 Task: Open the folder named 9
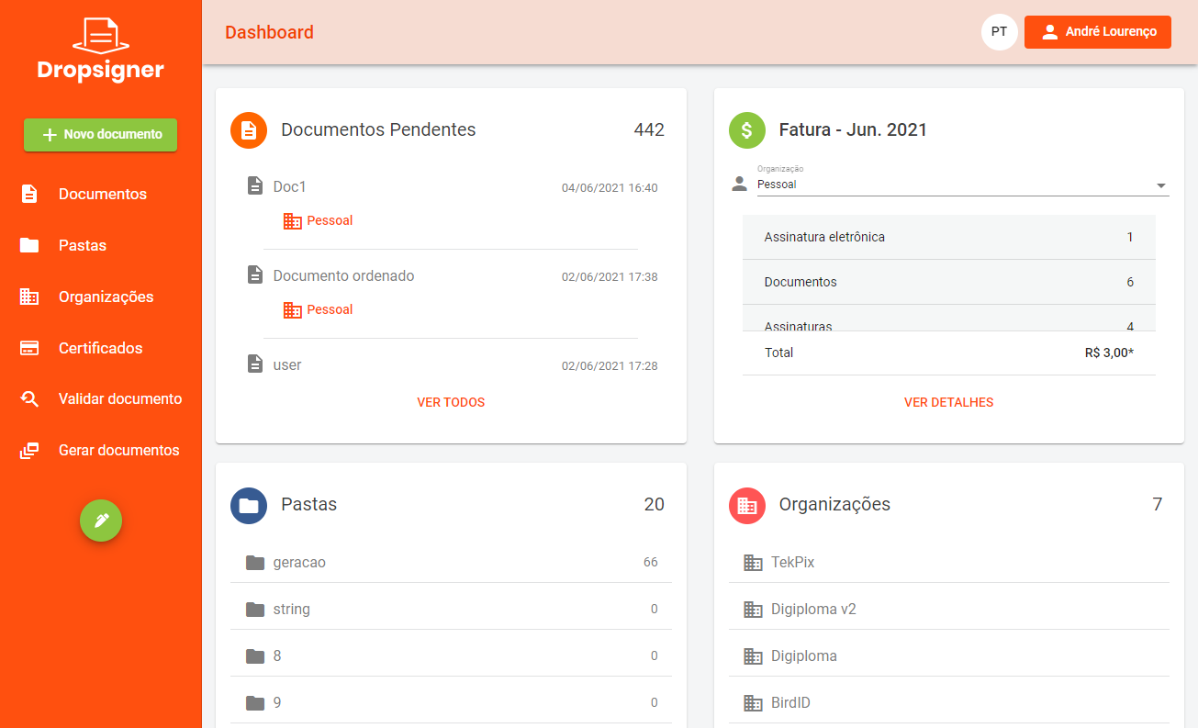451,703
